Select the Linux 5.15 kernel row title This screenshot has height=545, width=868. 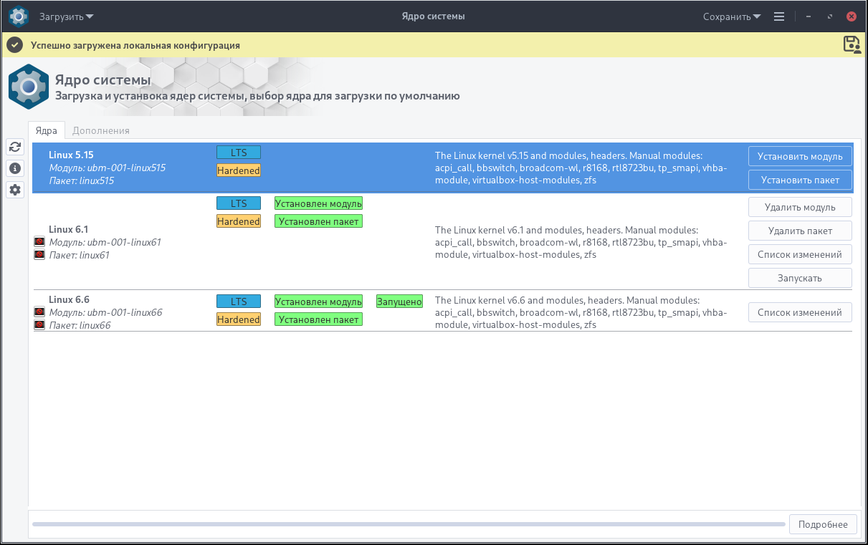click(x=71, y=154)
